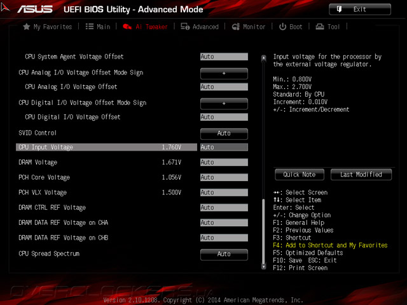Select the PCH VLX Voltage label
Screen dimensions: 407x305
(43, 193)
